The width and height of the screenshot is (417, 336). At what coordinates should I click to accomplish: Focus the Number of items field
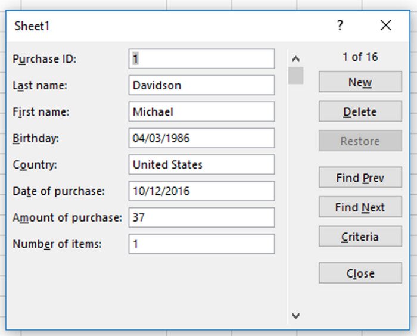pos(201,244)
